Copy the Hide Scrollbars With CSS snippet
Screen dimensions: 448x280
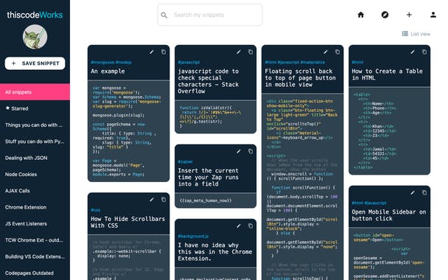164,200
